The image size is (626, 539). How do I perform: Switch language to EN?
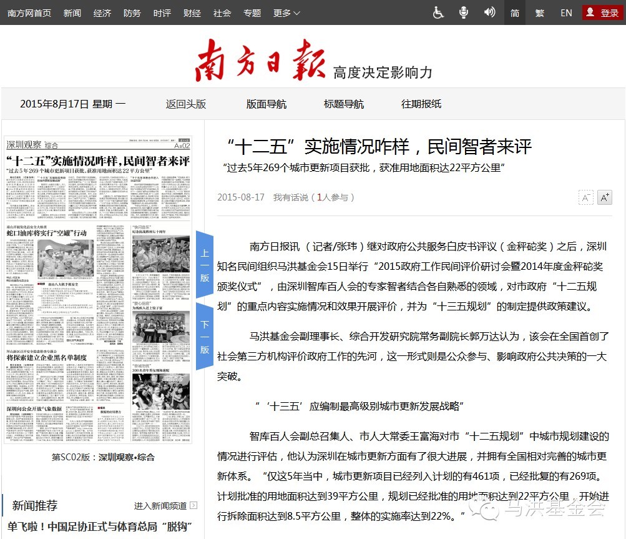coord(566,12)
